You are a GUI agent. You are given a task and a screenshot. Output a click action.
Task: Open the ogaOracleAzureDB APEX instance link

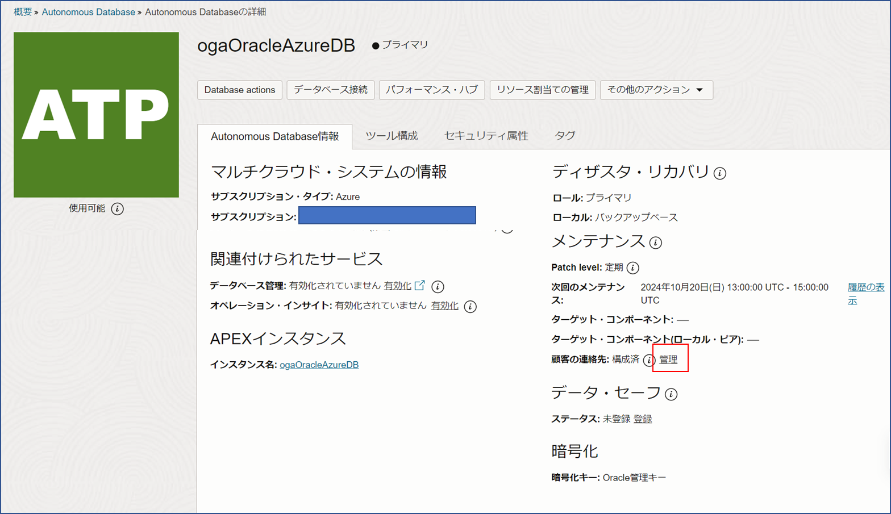point(319,365)
